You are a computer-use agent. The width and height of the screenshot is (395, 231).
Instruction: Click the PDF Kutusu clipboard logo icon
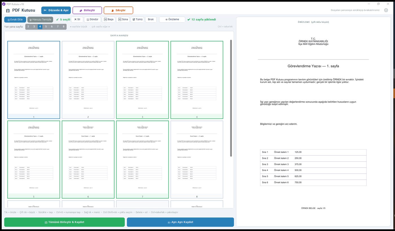pos(8,10)
